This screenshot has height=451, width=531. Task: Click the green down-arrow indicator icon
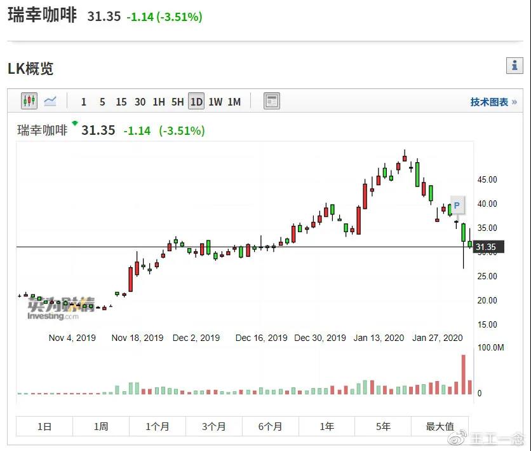pyautogui.click(x=75, y=123)
